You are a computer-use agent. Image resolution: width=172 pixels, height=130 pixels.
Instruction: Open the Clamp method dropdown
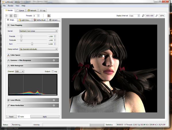tap(38, 49)
